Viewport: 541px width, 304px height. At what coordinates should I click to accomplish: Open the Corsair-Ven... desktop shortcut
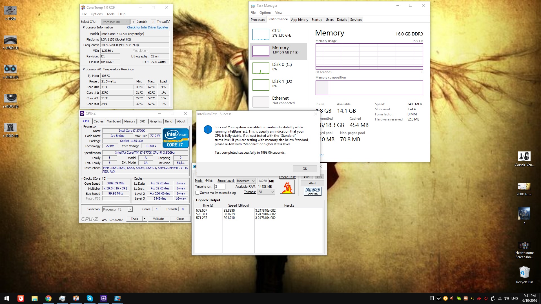pos(524,159)
